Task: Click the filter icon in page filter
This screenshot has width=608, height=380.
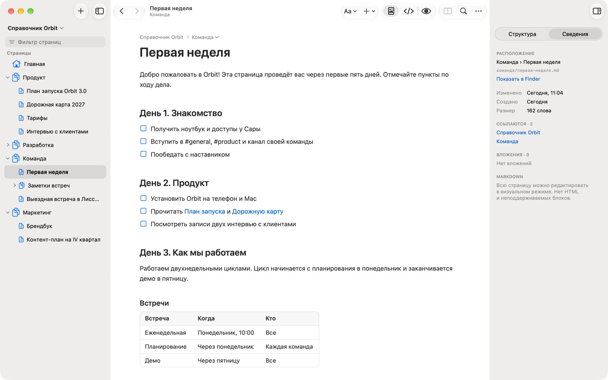Action: pos(12,42)
